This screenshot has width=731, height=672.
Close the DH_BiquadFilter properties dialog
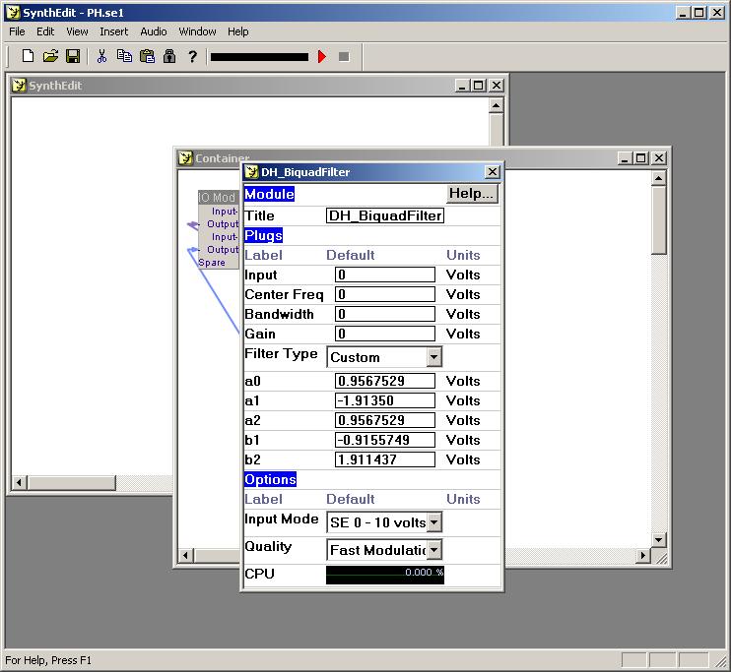coord(493,172)
